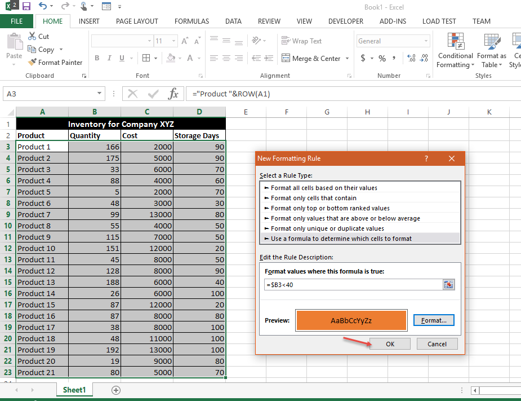This screenshot has height=401, width=521.
Task: Switch to the FORMULAS ribbon tab
Action: [x=192, y=21]
